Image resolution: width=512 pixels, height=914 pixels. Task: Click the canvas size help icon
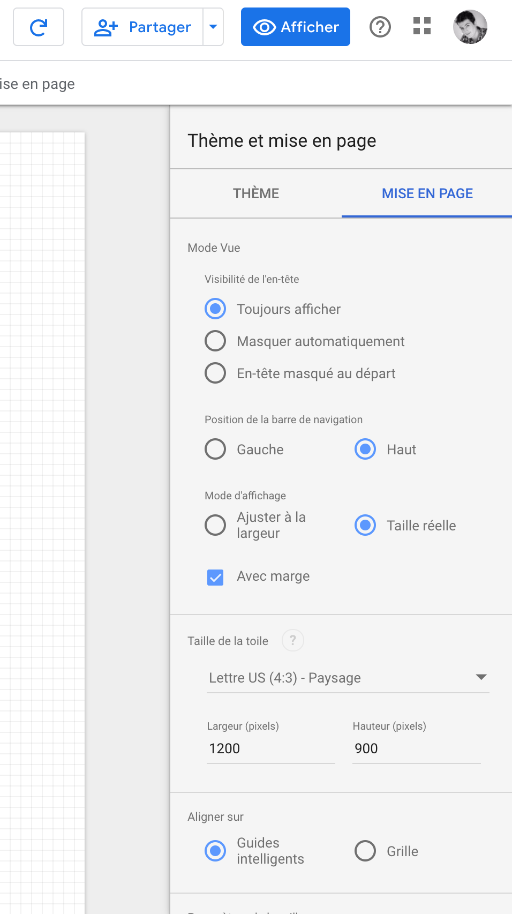(x=293, y=640)
